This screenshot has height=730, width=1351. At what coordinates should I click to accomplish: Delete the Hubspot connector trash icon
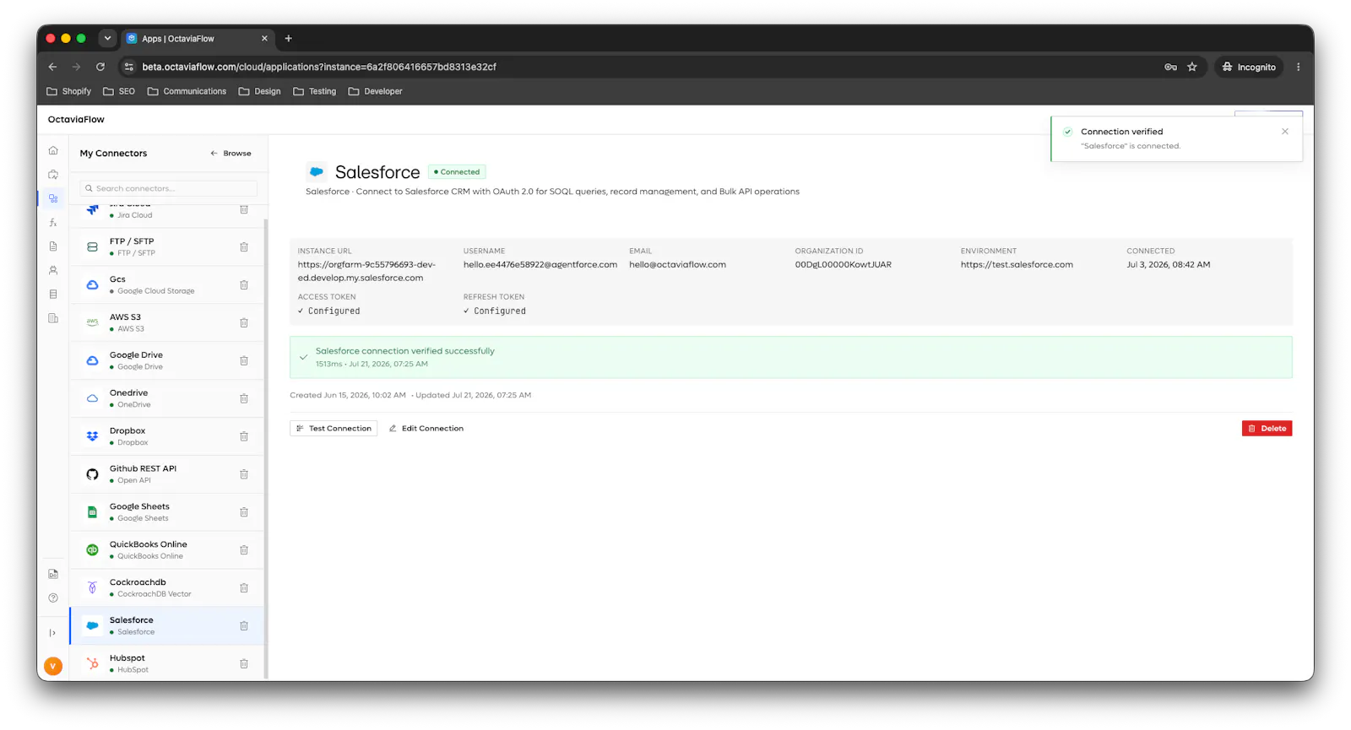click(x=244, y=664)
